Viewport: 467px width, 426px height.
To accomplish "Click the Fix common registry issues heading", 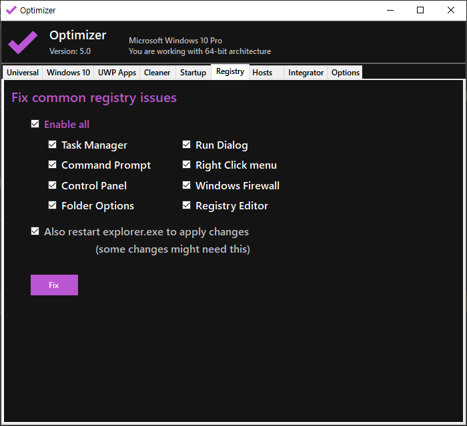I will [94, 98].
